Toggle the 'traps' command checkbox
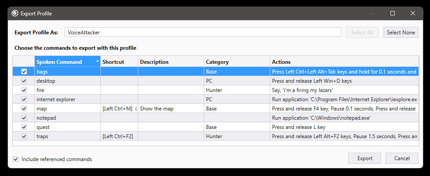Screen dimensions: 430x176 [24, 136]
